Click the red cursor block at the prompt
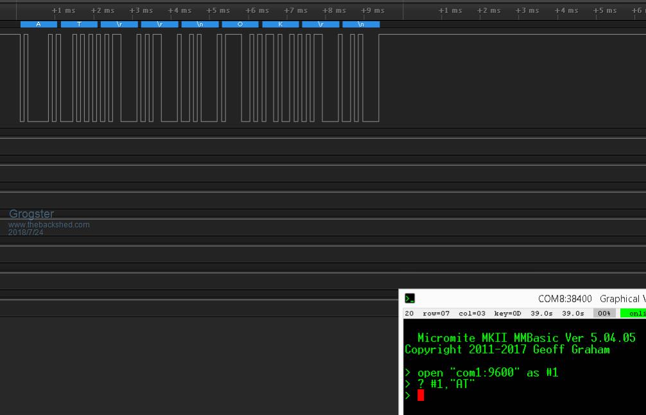This screenshot has height=415, width=646. tap(421, 395)
